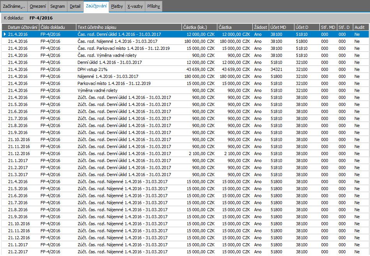Image resolution: width=370 pixels, height=256 pixels.
Task: Go to the Seznam tab
Action: click(x=57, y=6)
